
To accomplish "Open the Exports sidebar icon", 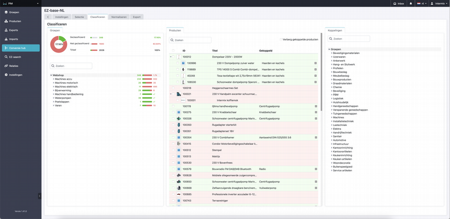I will tap(6, 30).
